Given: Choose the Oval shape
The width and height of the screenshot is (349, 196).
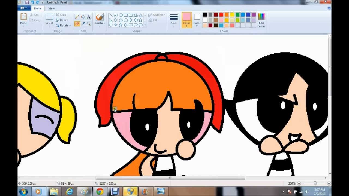Looking at the screenshot, I should [121, 15].
